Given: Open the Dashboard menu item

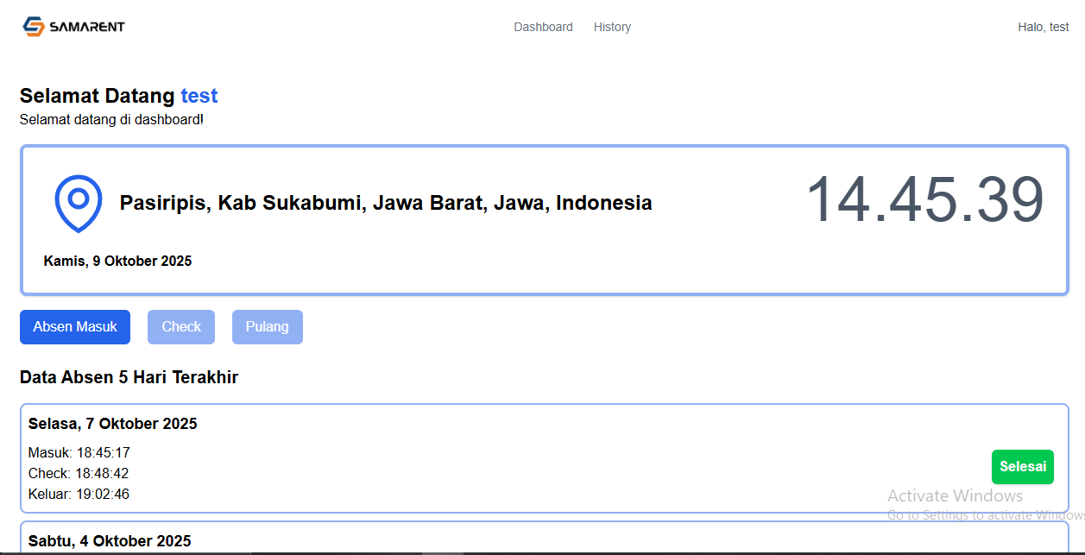Looking at the screenshot, I should click(543, 27).
